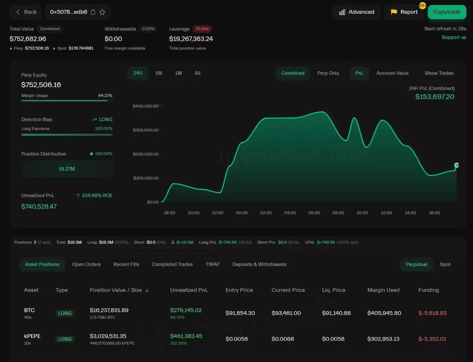The height and width of the screenshot is (362, 473).
Task: Click the Advanced bar chart icon
Action: pos(342,12)
